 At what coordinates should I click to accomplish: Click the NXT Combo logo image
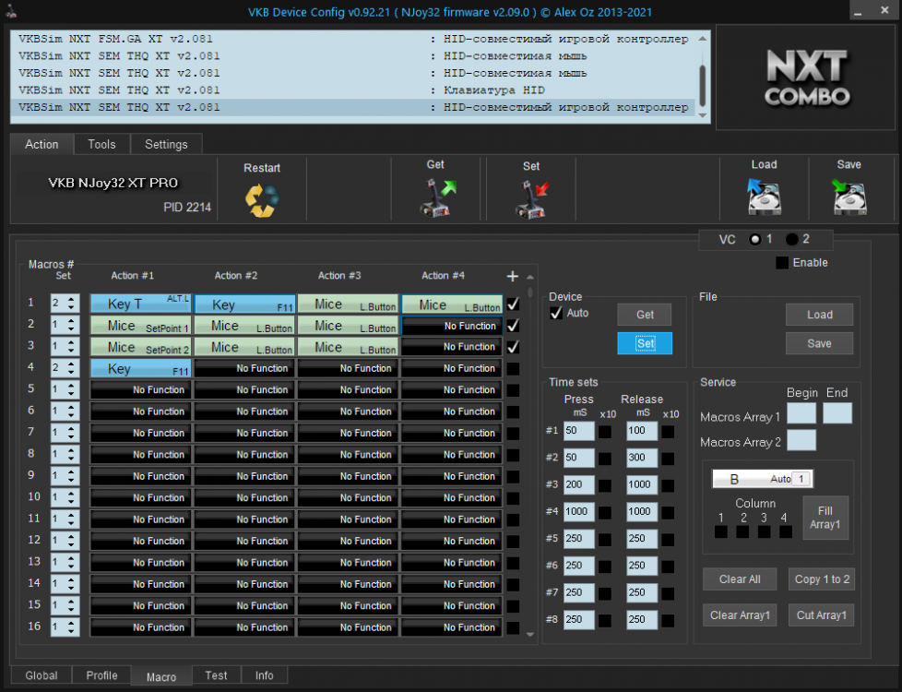[805, 78]
